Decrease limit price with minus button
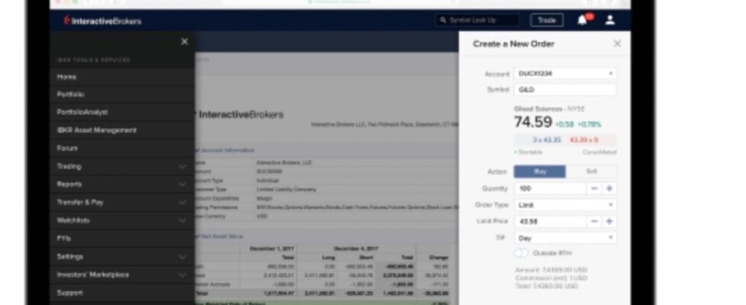This screenshot has height=305, width=746. 593,221
